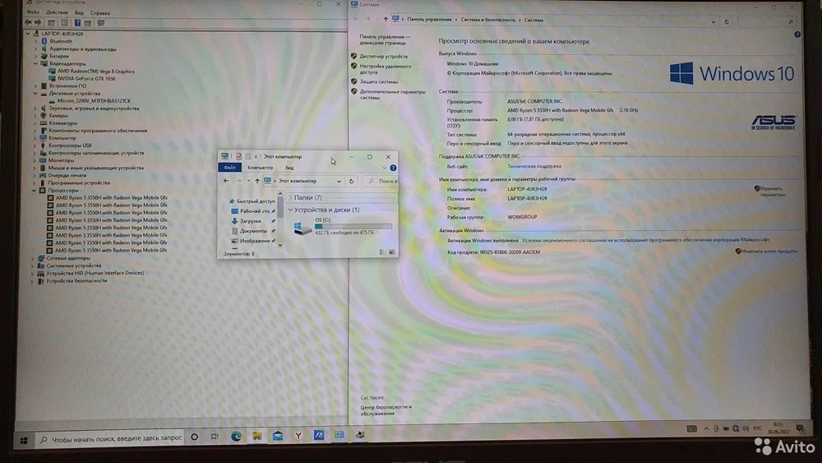Open Файл menu in Device Manager
Viewport: 822px width, 463px height.
[33, 12]
